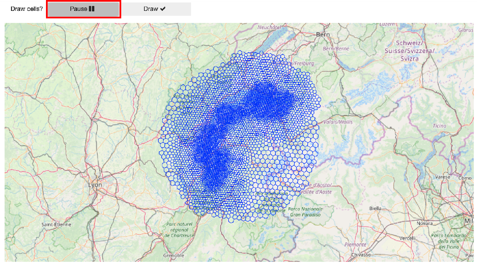This screenshot has height=265, width=477.
Task: Click the Valais/Wallis region label
Action: 338,122
